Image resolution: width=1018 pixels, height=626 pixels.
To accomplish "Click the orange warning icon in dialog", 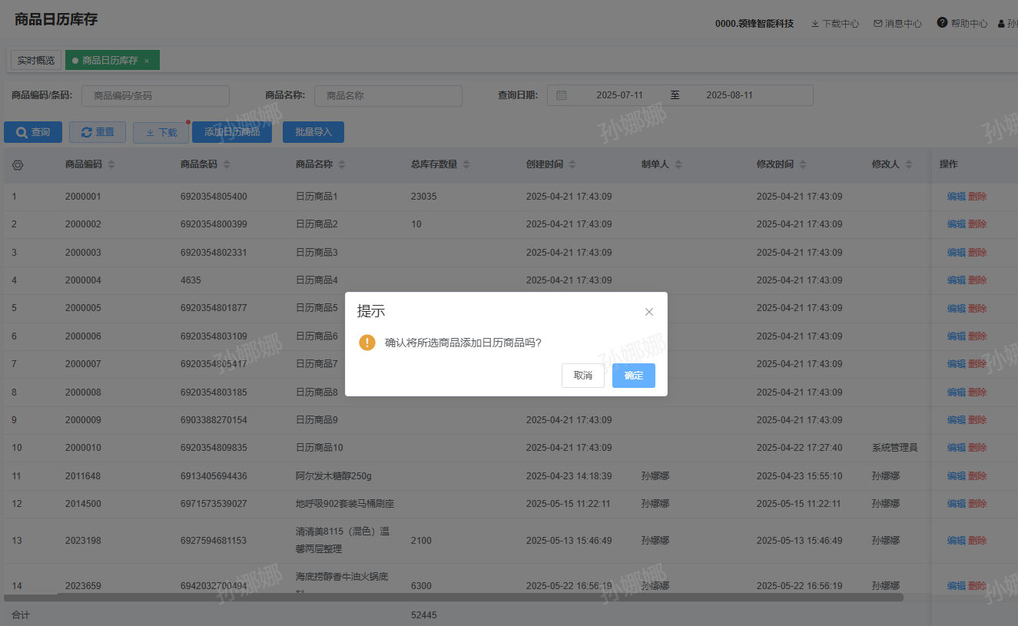I will [367, 343].
